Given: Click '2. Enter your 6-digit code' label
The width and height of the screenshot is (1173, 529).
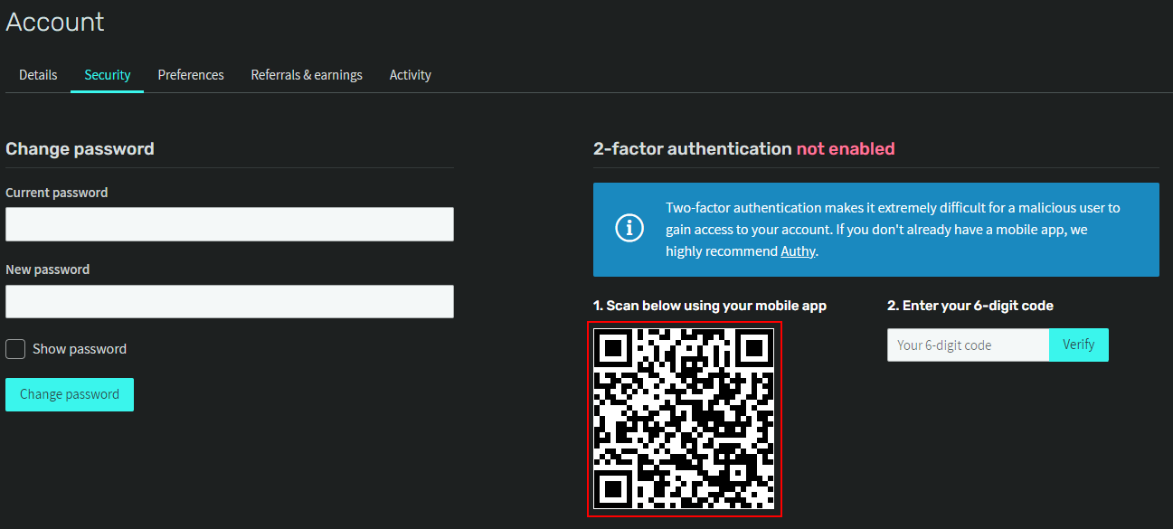Looking at the screenshot, I should point(970,306).
